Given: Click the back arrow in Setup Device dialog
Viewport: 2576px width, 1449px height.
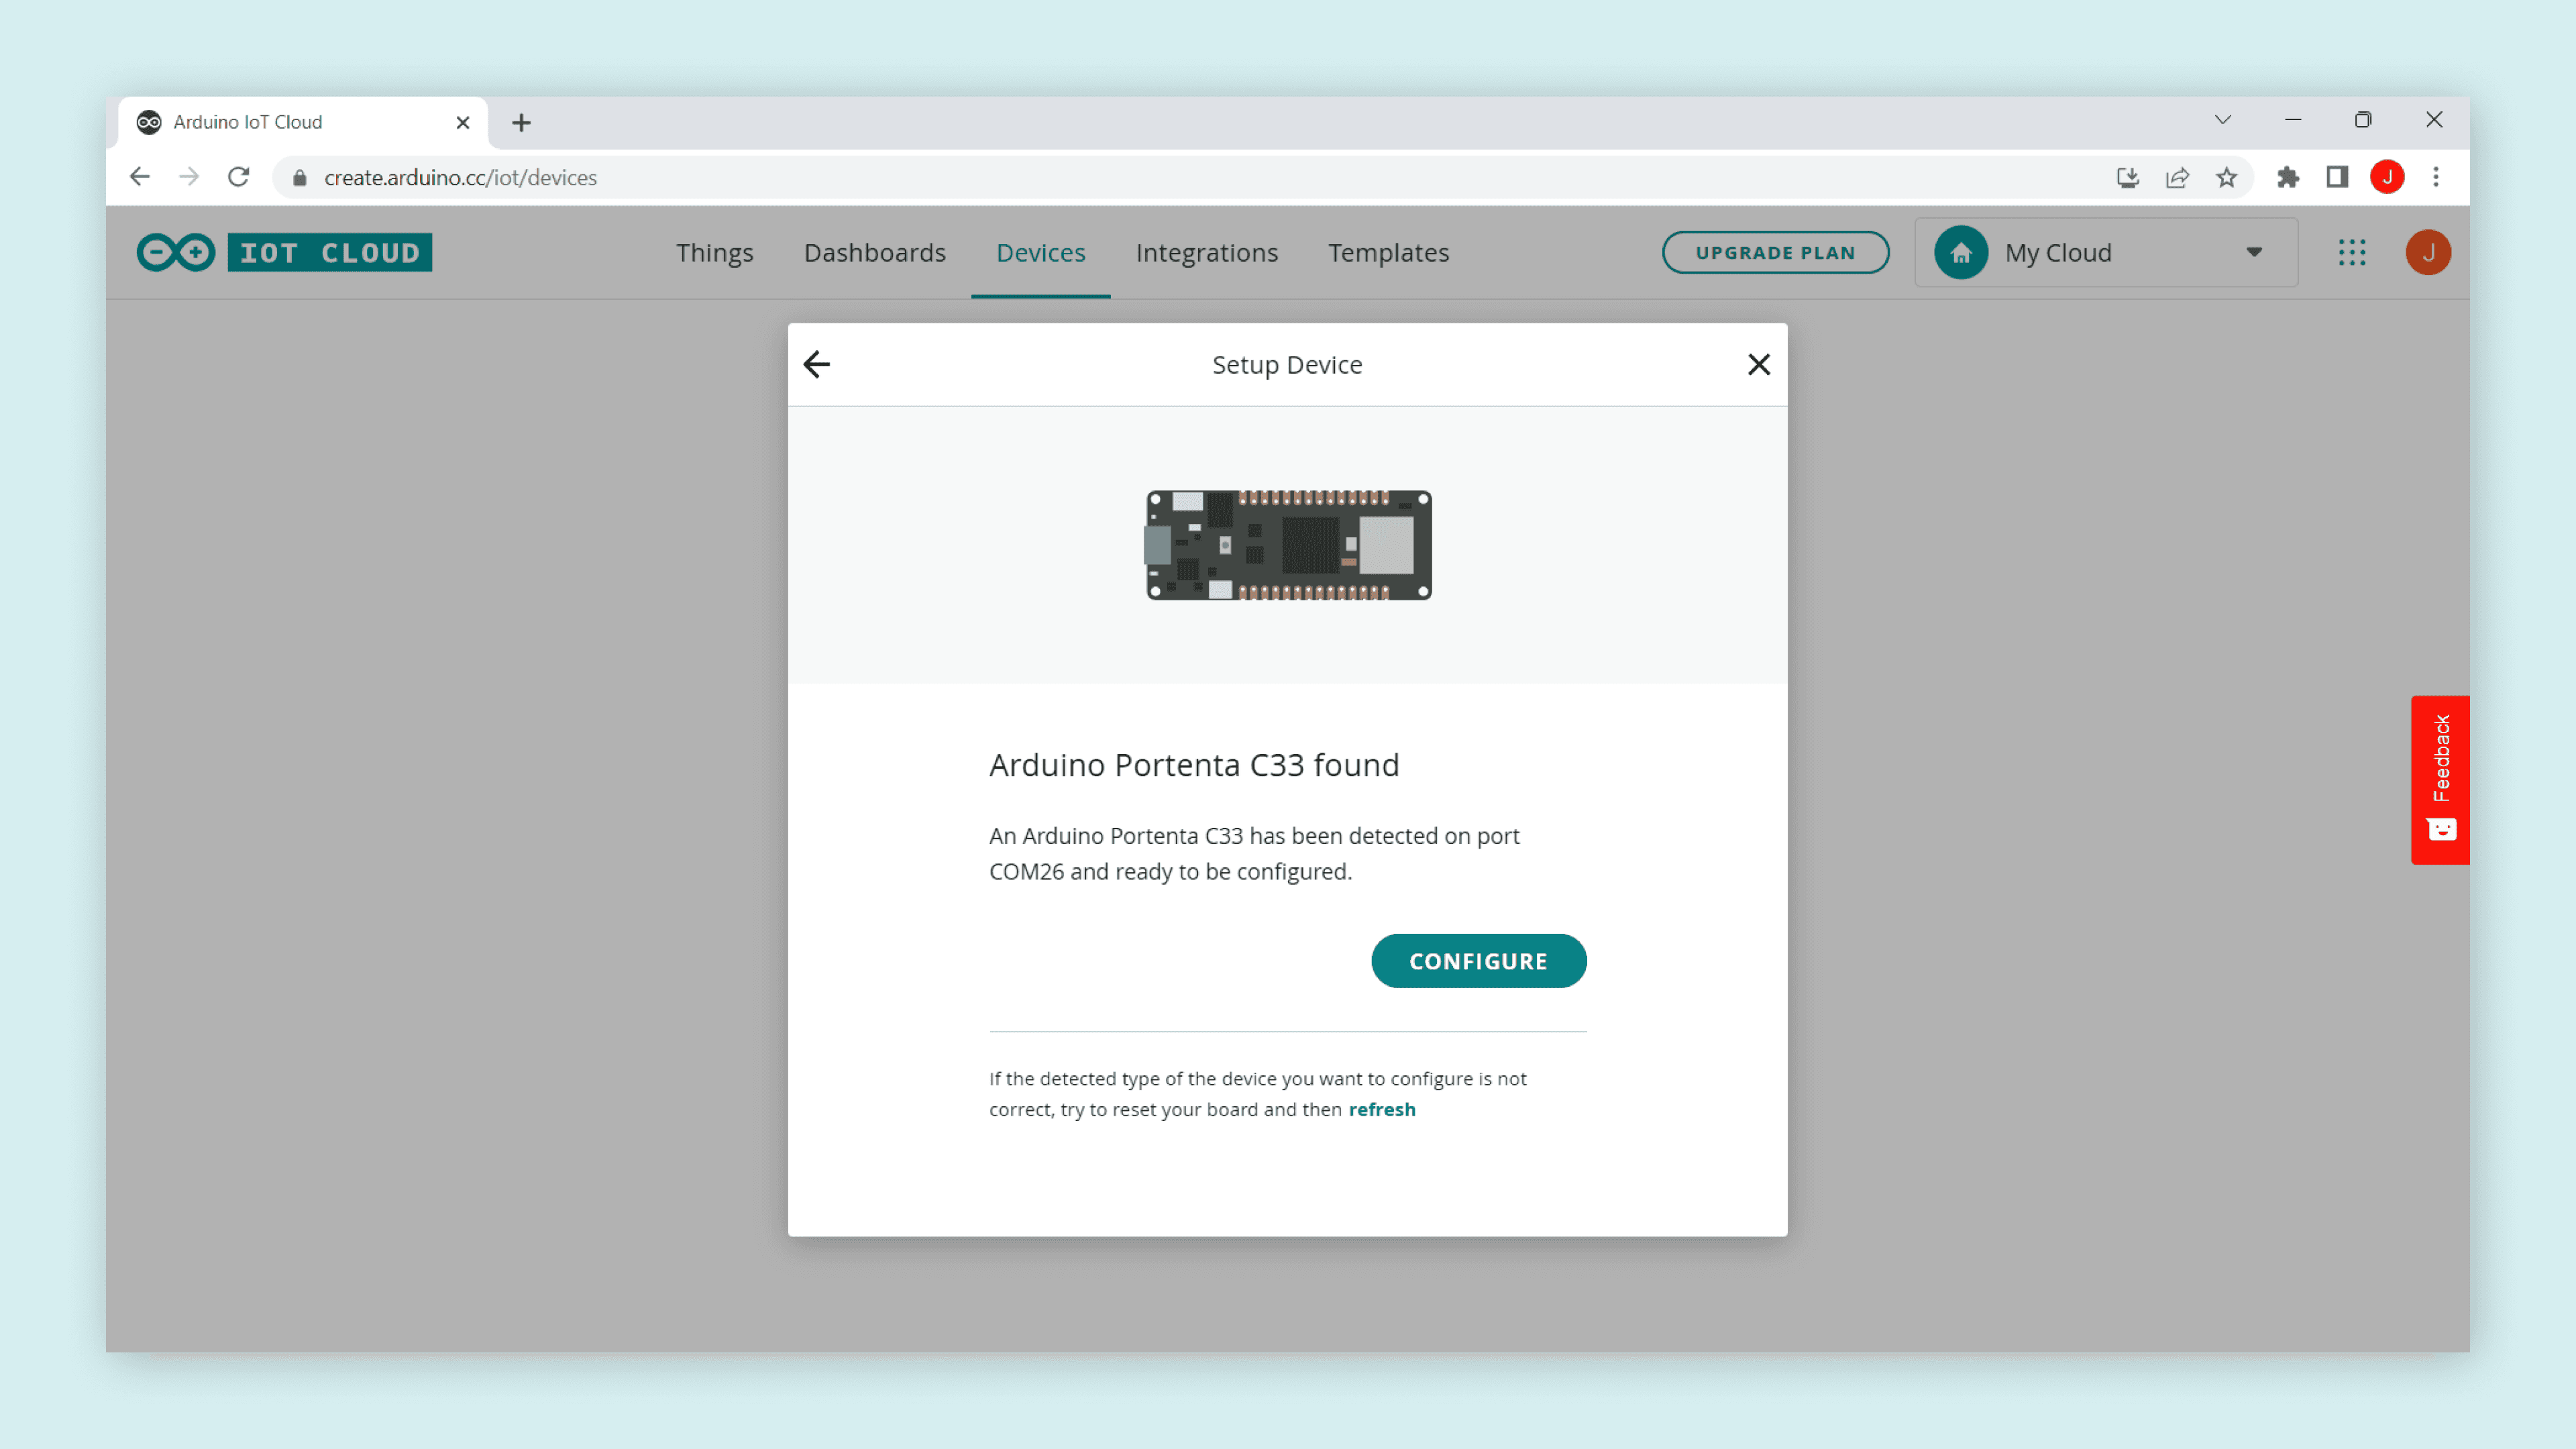Looking at the screenshot, I should click(x=817, y=364).
